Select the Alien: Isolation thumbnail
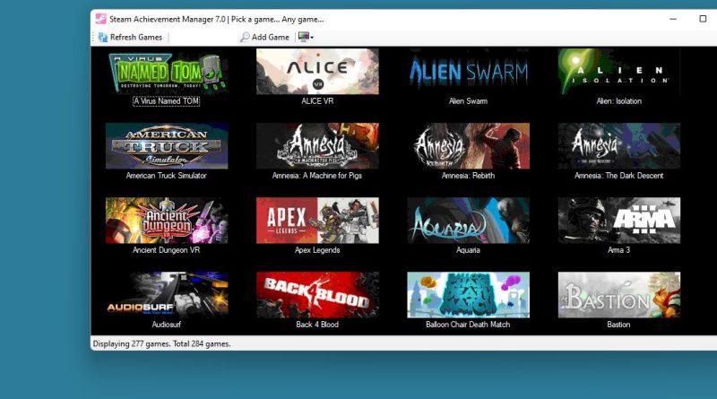Viewport: 717px width, 399px height. pos(619,72)
